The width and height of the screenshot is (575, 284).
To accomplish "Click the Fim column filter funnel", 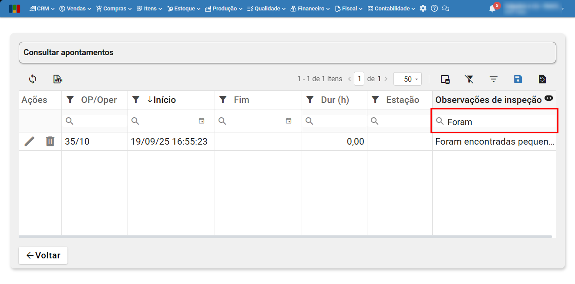I will tap(223, 100).
